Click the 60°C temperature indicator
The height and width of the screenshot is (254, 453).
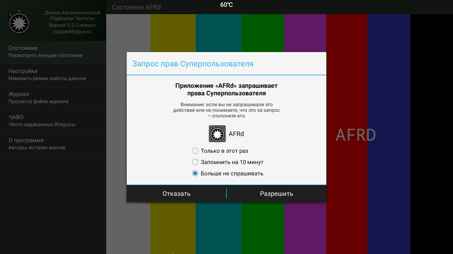pyautogui.click(x=226, y=5)
